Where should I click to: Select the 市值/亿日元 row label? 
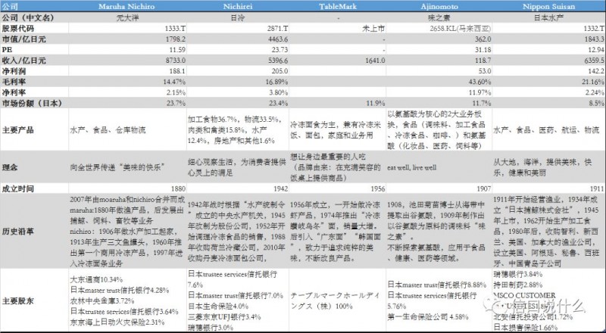pos(23,39)
